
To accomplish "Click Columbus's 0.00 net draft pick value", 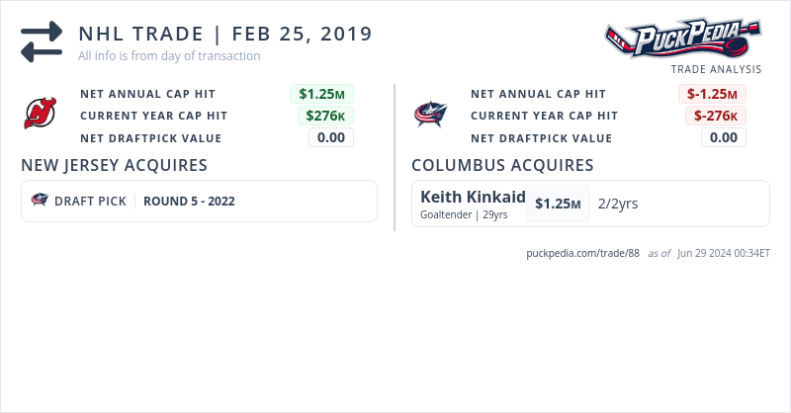I will [724, 137].
